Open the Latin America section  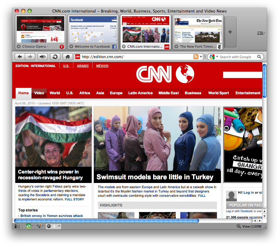[x=141, y=93]
